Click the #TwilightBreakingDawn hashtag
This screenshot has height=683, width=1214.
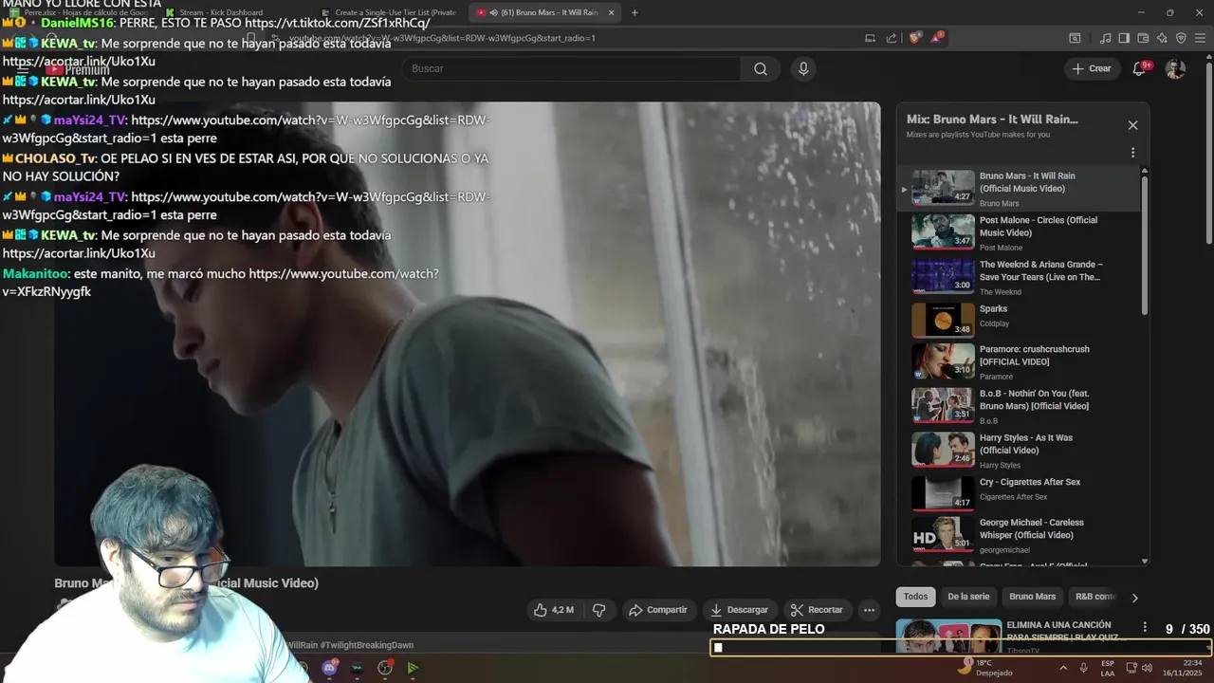click(366, 645)
